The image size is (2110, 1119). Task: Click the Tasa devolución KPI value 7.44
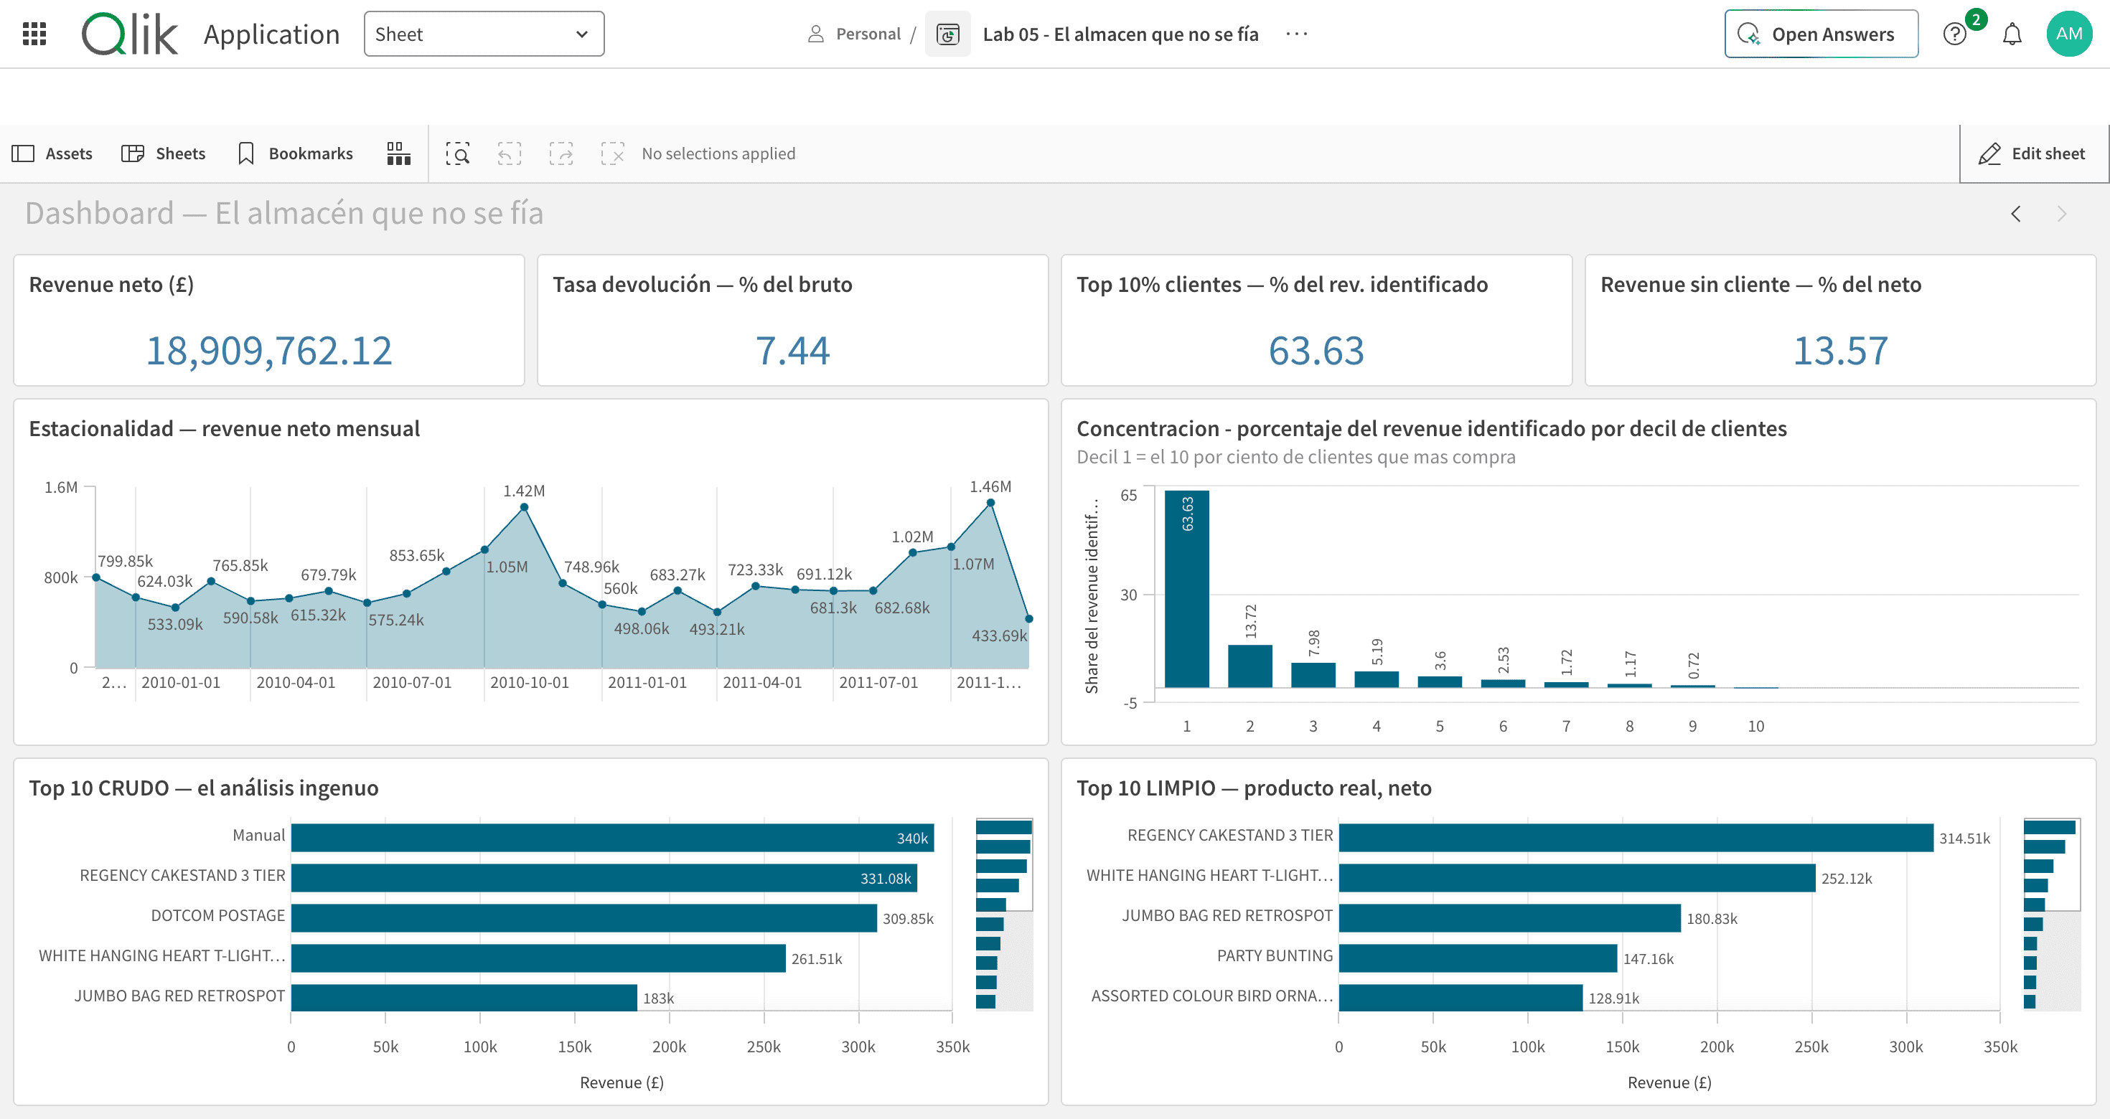[x=792, y=350]
